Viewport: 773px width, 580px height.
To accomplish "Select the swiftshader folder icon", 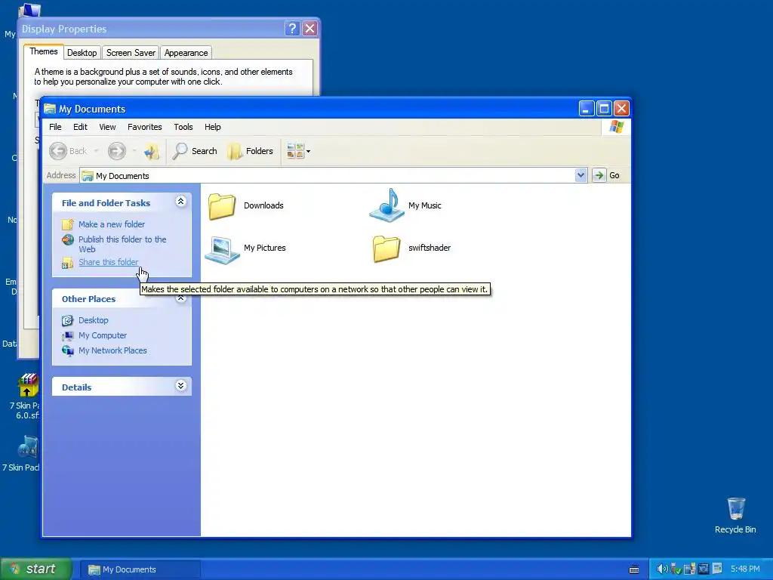I will [386, 248].
